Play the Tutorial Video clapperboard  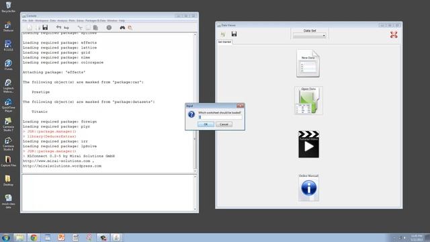(x=309, y=145)
